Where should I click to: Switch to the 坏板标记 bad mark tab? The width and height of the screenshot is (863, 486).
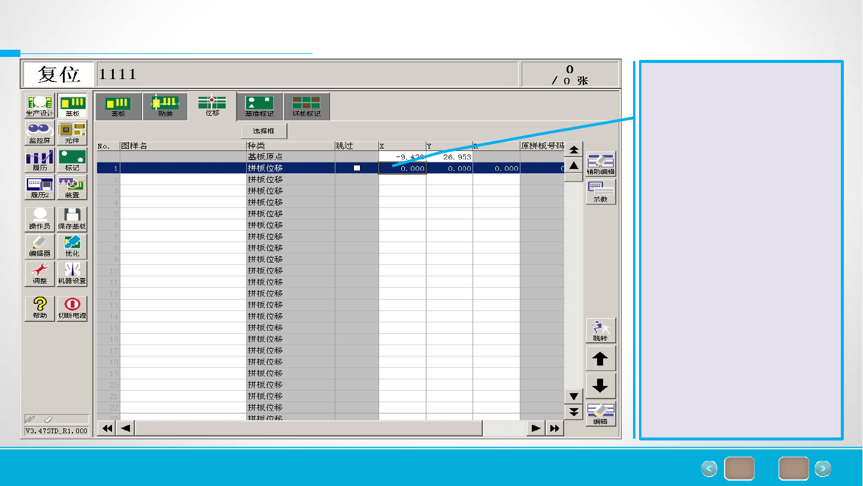(306, 107)
